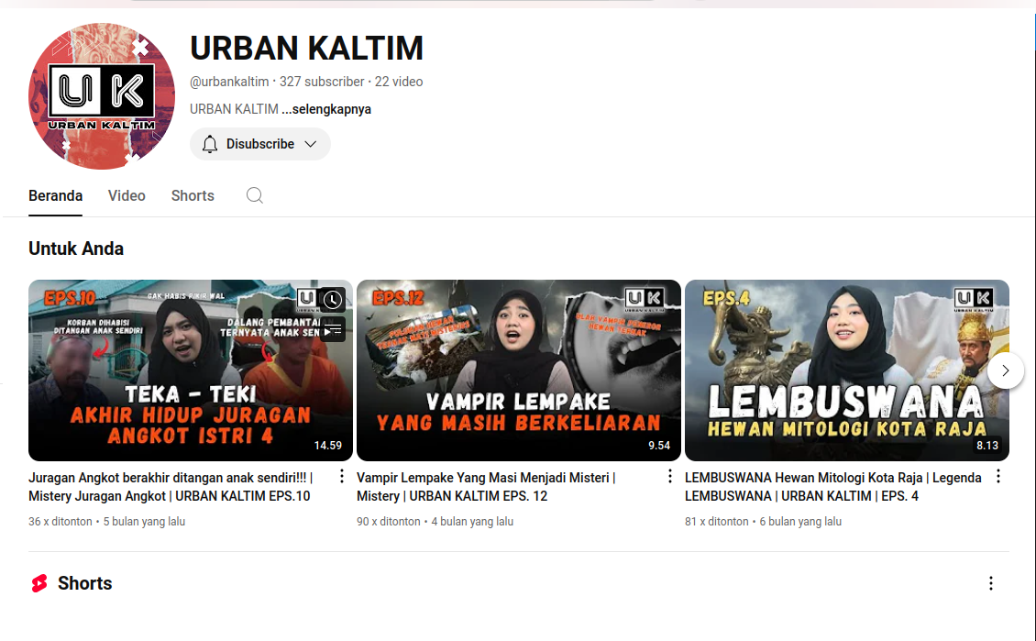The height and width of the screenshot is (641, 1036).
Task: Switch to the Video tab
Action: coord(127,195)
